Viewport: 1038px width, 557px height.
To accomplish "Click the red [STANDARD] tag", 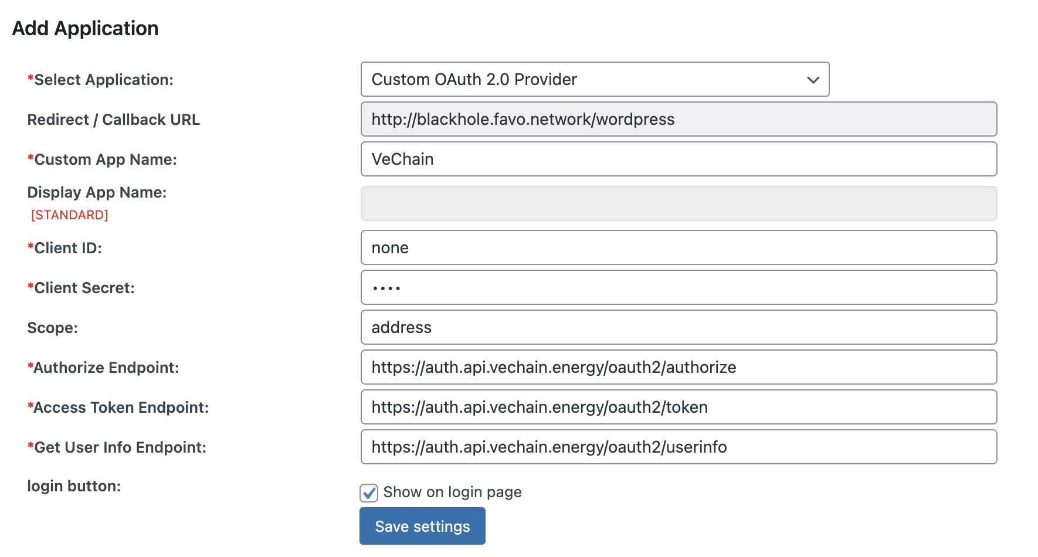I will (x=70, y=215).
